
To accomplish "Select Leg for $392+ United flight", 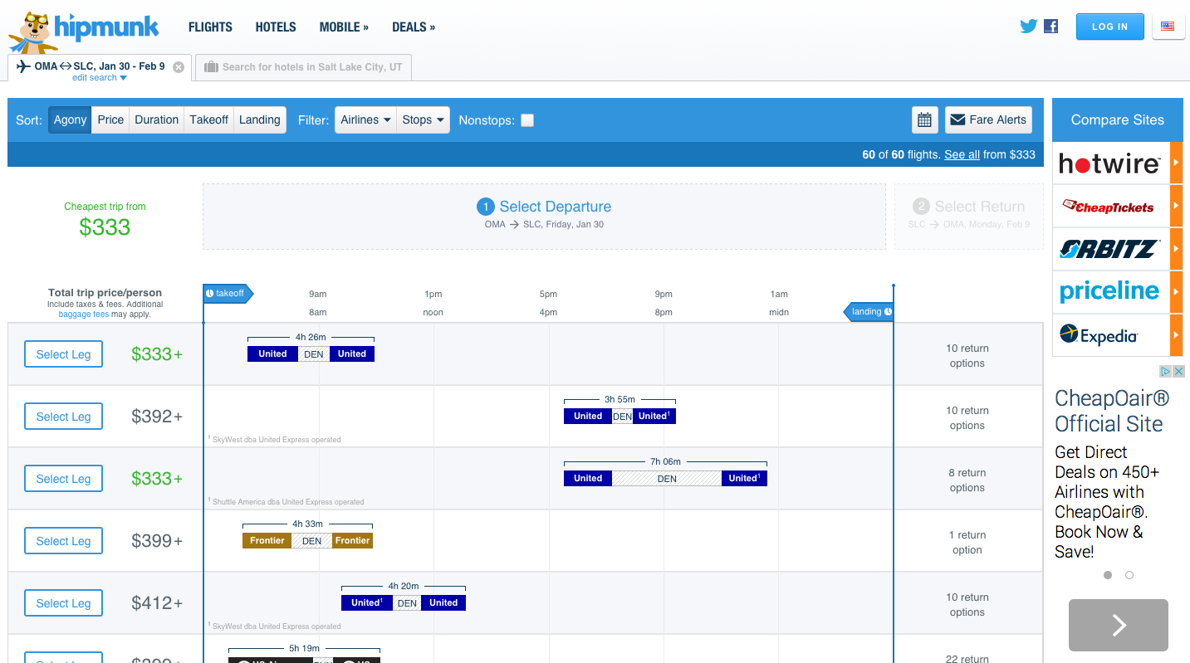I will [x=63, y=417].
